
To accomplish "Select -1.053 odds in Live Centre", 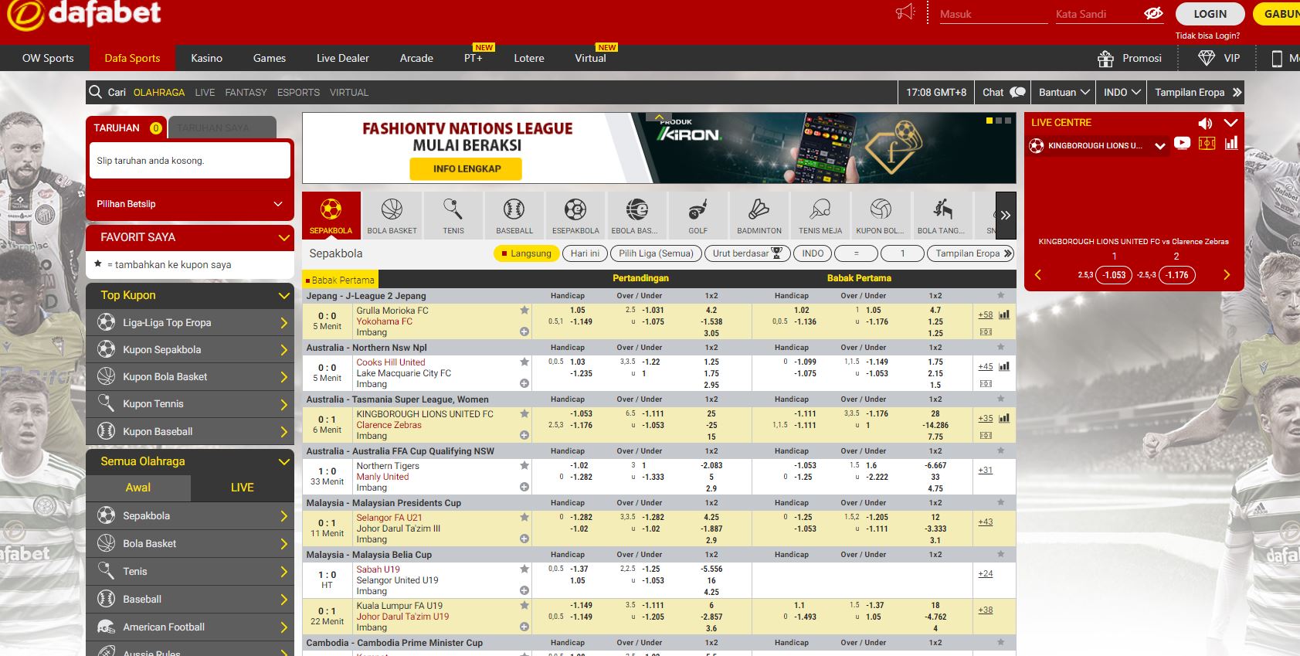I will click(1114, 274).
